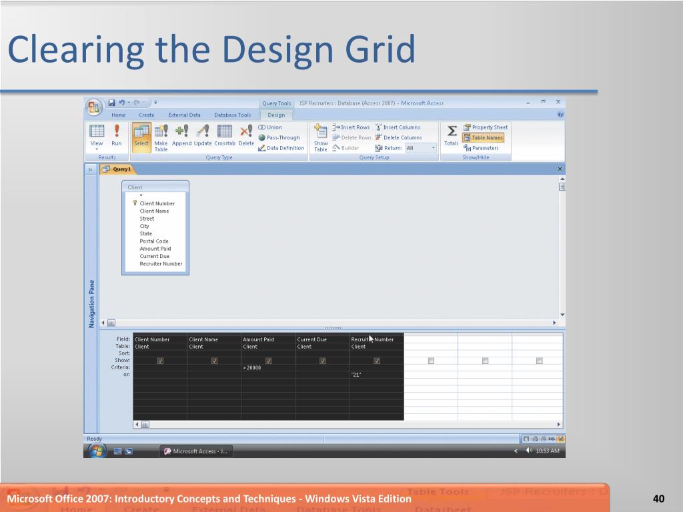Toggle Table Names row

pyautogui.click(x=483, y=137)
